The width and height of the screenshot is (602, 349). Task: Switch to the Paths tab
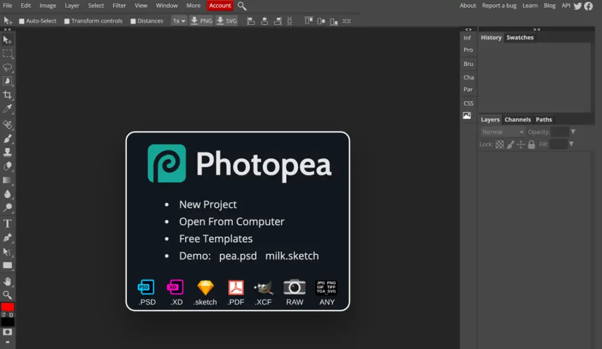(544, 119)
